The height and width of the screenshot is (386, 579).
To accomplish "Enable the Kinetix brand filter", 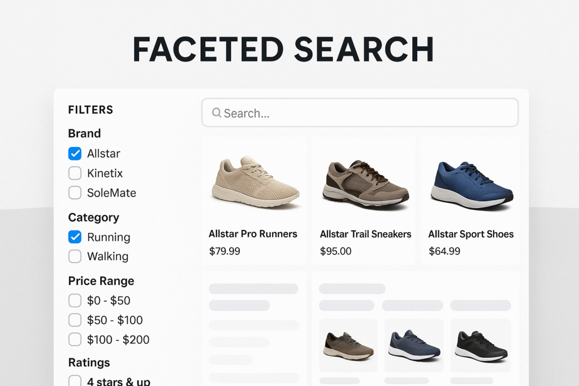I will point(75,173).
